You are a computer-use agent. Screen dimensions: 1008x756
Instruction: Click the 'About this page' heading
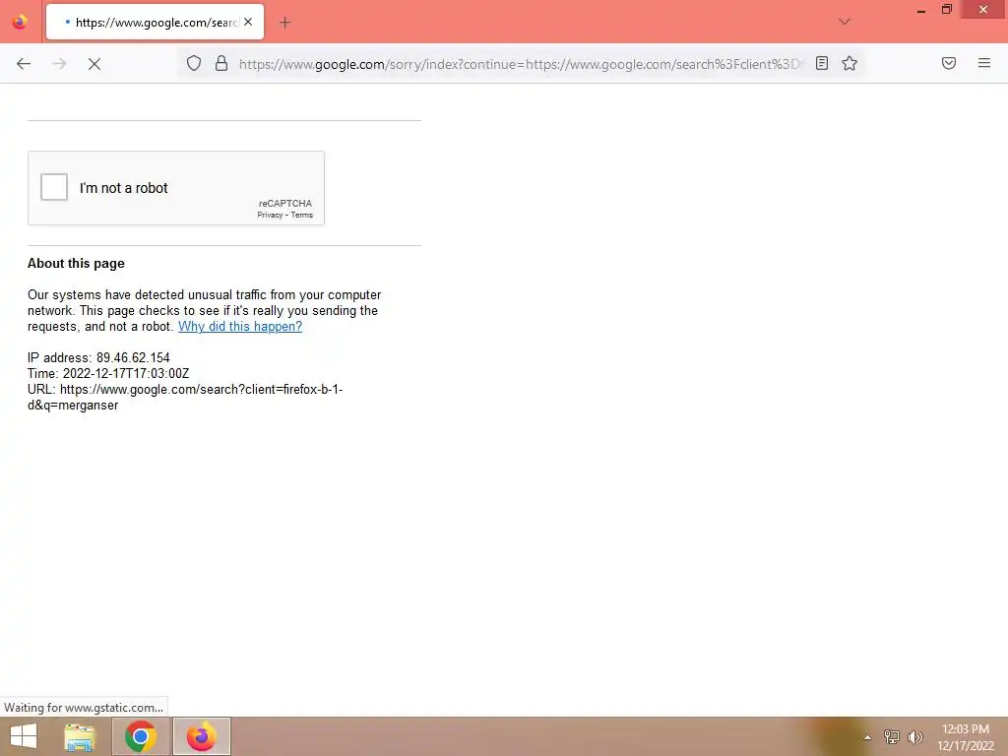76,263
